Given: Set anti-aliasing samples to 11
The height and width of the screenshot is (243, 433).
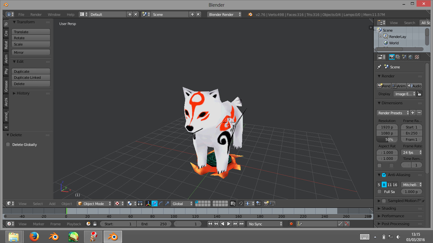Looking at the screenshot, I should [390, 184].
